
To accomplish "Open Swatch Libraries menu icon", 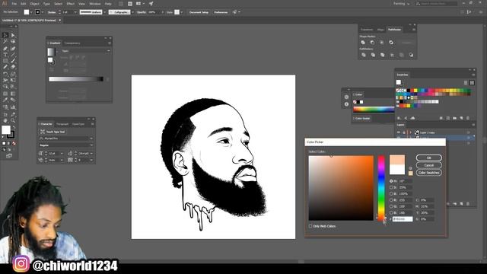I will point(399,118).
